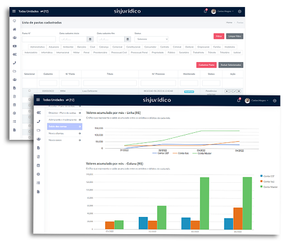The width and height of the screenshot is (285, 243).
Task: Click the Trabalhista category button
Action: tap(198, 53)
